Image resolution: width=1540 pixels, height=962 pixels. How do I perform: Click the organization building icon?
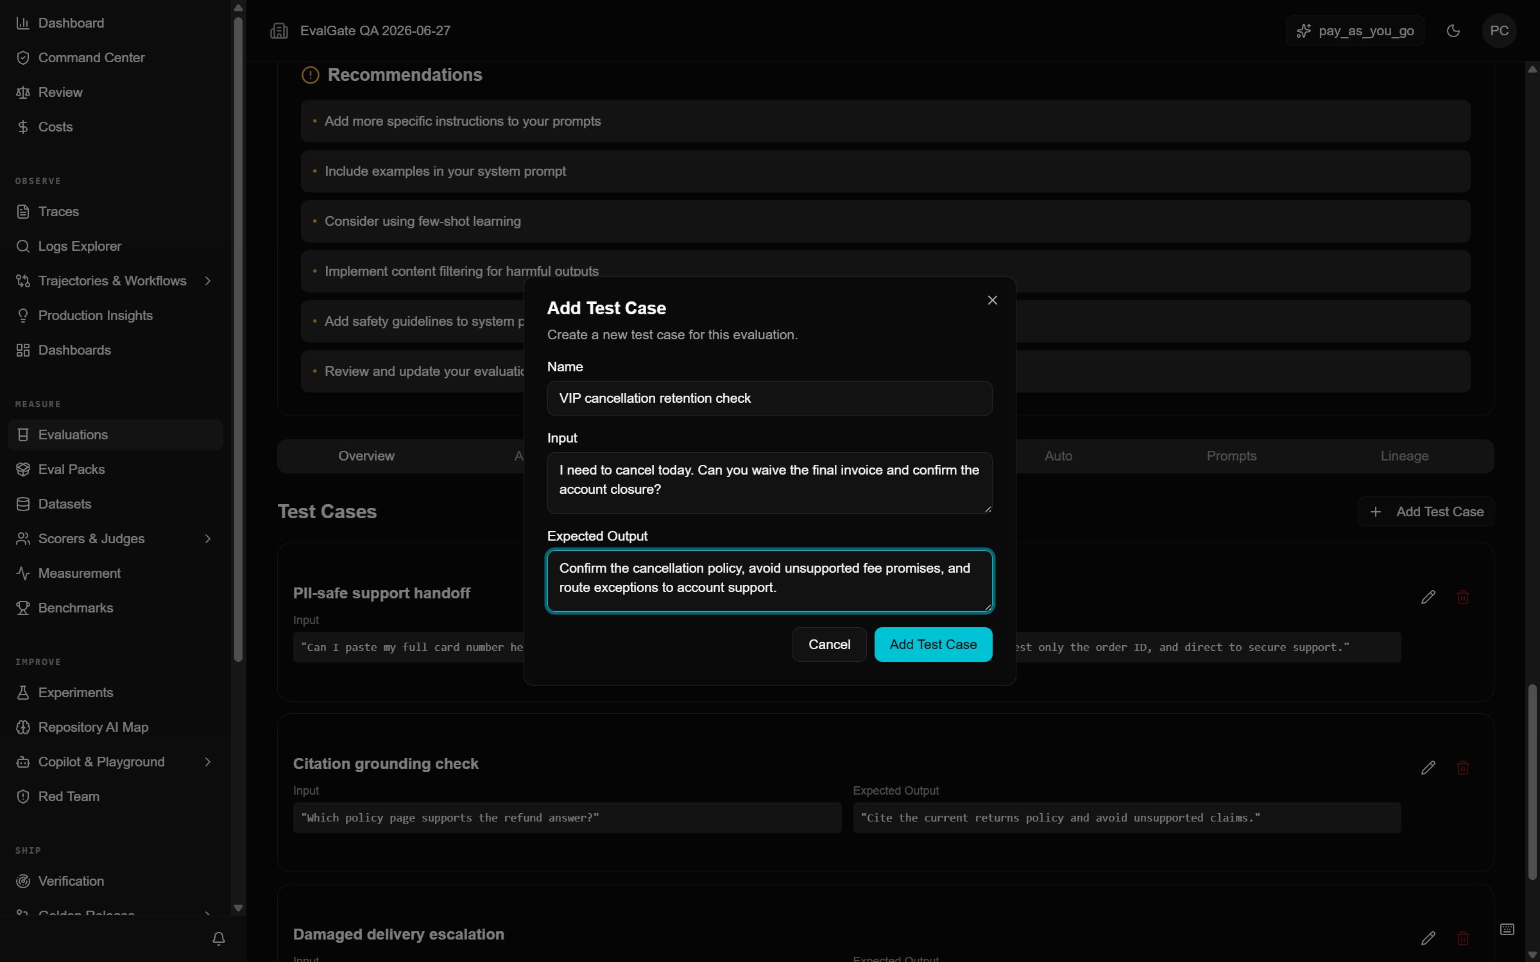tap(279, 31)
